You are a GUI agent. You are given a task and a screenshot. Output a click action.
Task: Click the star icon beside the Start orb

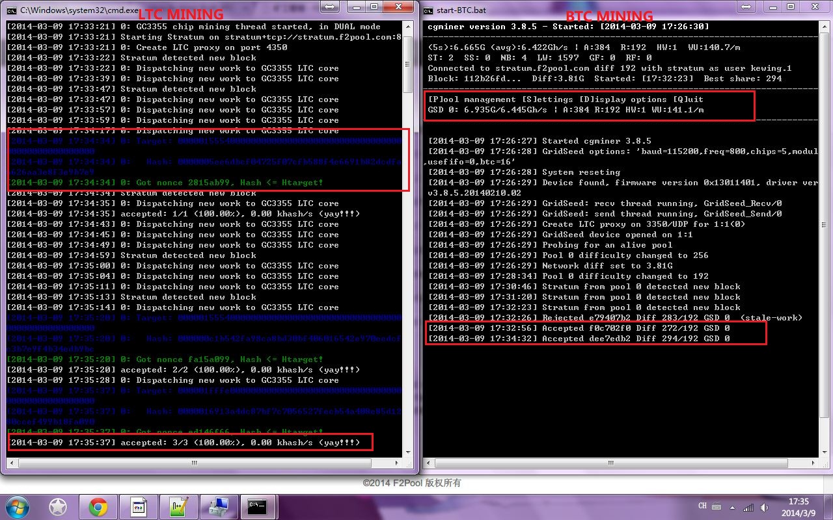coord(58,507)
